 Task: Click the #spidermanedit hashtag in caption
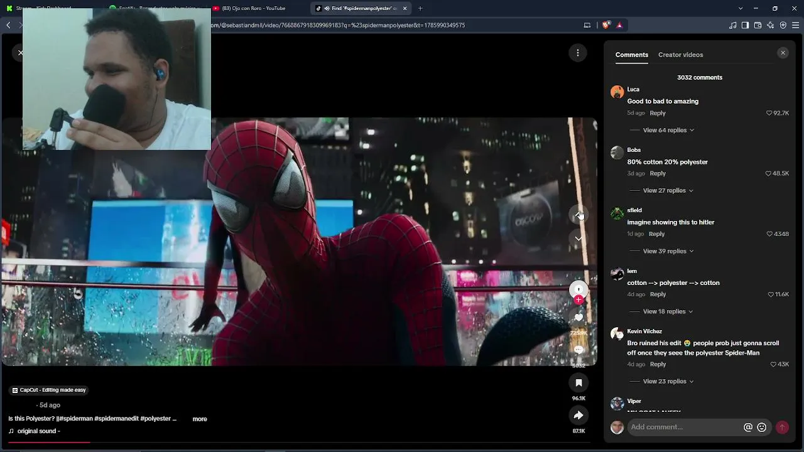click(116, 419)
